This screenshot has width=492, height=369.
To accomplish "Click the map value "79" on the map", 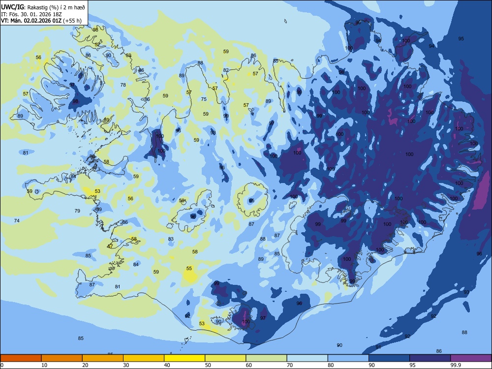I will tap(77, 211).
